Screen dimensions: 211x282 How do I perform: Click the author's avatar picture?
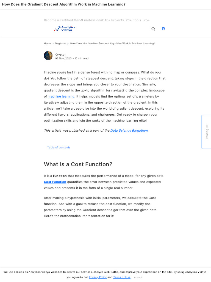(x=48, y=56)
